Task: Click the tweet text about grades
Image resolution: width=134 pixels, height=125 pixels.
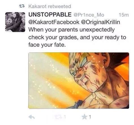Action: point(77,37)
